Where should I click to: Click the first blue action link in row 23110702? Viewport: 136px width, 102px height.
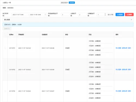click(x=118, y=69)
